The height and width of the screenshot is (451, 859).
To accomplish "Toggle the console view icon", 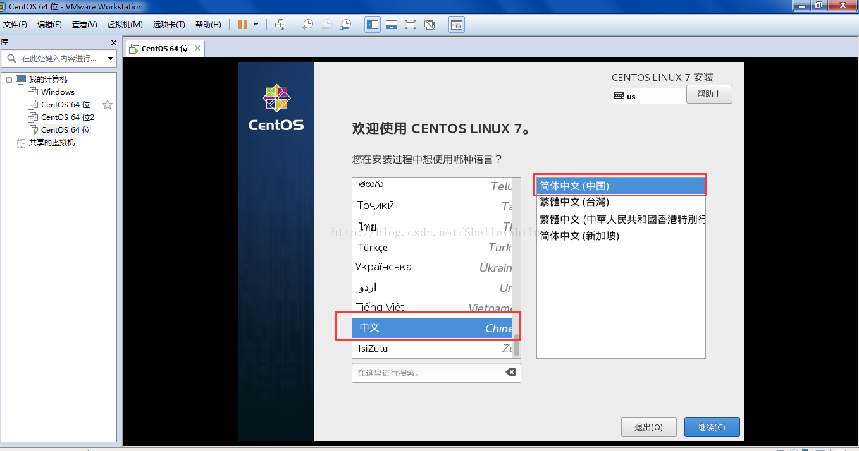I will [x=457, y=25].
